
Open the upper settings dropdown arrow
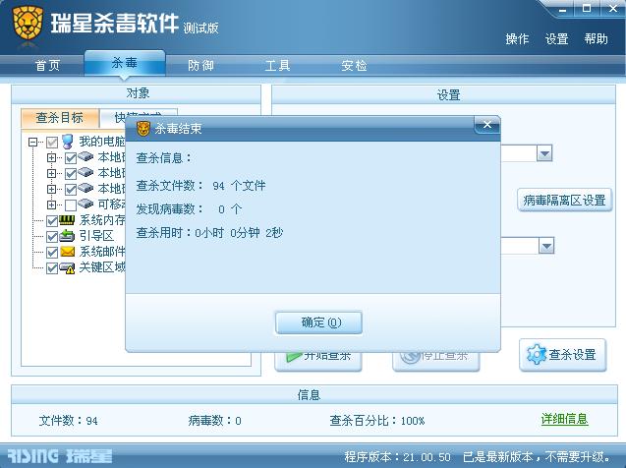tap(544, 153)
